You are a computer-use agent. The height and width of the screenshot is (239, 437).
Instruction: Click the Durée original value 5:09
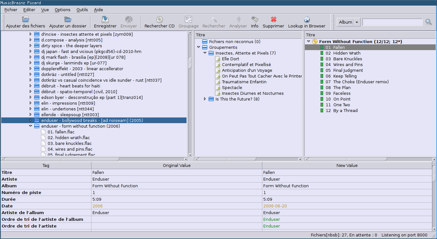(x=97, y=199)
